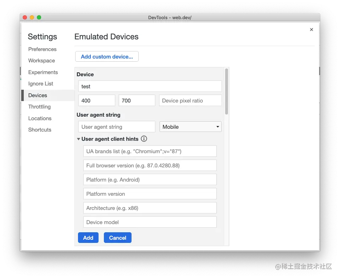
Task: Focus Full browser version input field
Action: click(150, 166)
